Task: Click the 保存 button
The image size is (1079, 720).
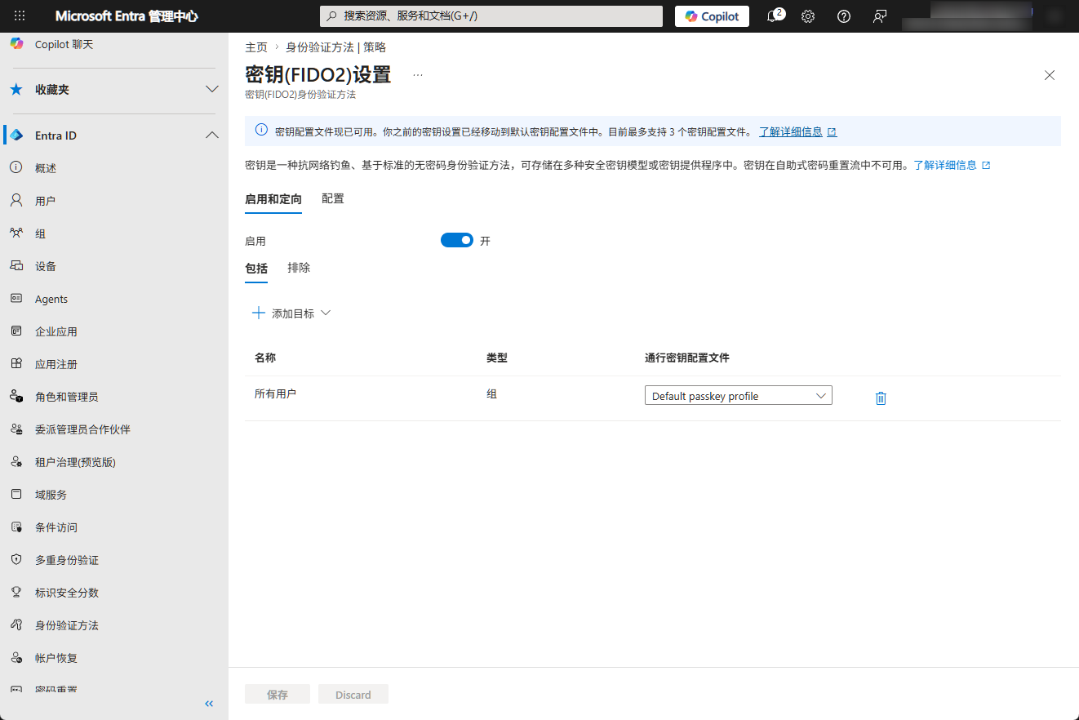Action: [278, 695]
